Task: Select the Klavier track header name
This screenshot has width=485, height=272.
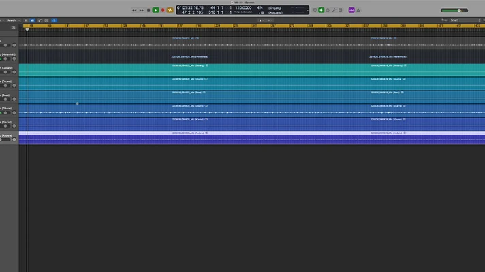Action: tap(6, 122)
